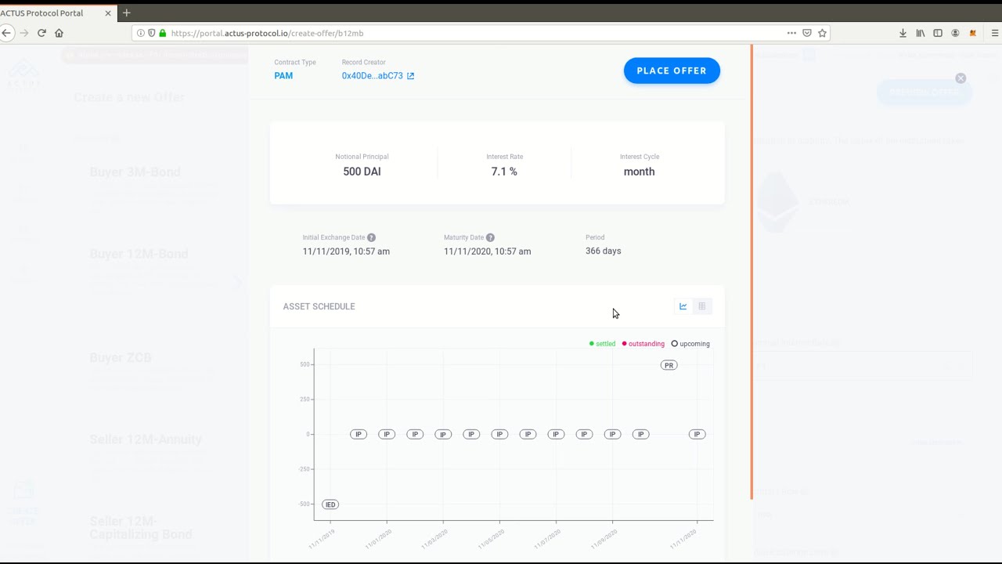Switch asset schedule to table view
This screenshot has width=1002, height=564.
pos(702,306)
